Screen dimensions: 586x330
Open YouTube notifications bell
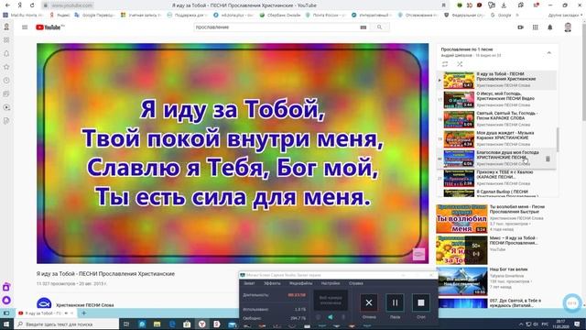pyautogui.click(x=549, y=27)
